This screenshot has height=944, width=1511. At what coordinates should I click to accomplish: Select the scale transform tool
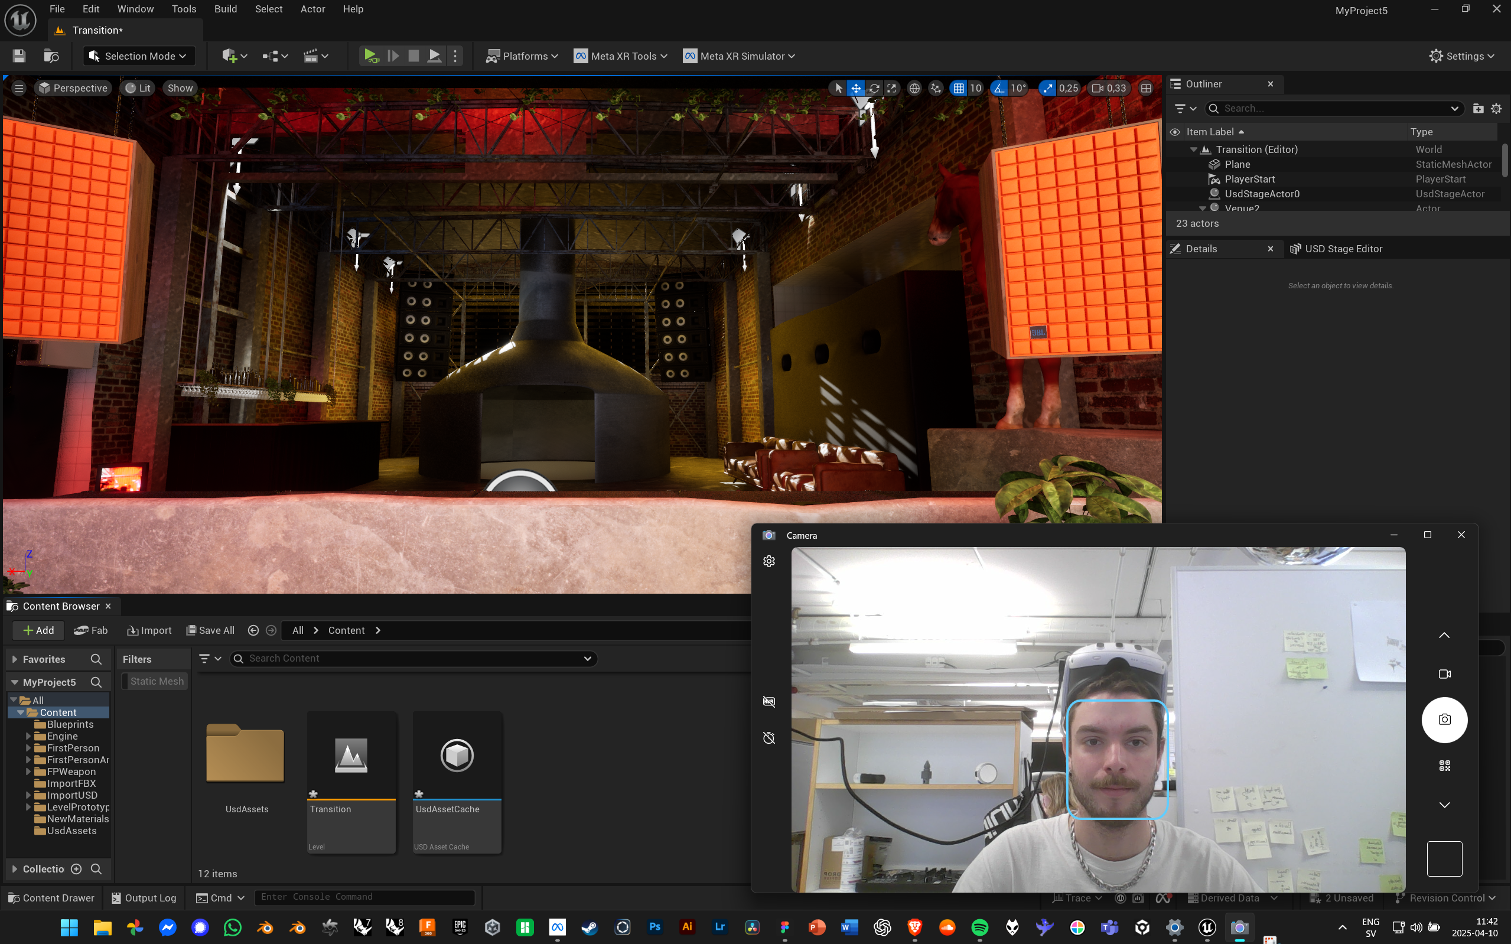pyautogui.click(x=892, y=88)
